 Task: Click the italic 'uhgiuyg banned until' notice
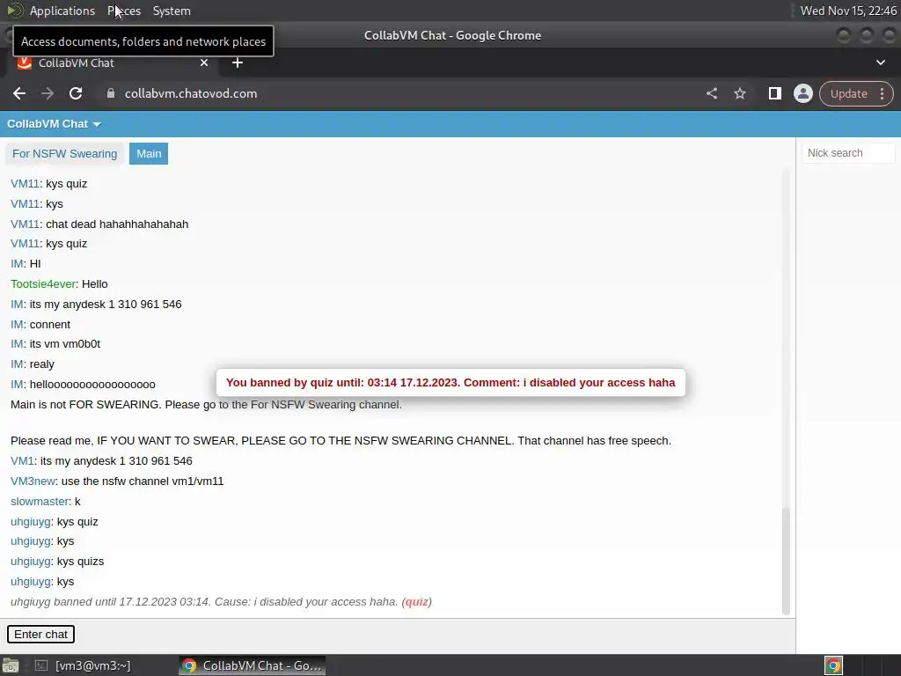click(221, 602)
